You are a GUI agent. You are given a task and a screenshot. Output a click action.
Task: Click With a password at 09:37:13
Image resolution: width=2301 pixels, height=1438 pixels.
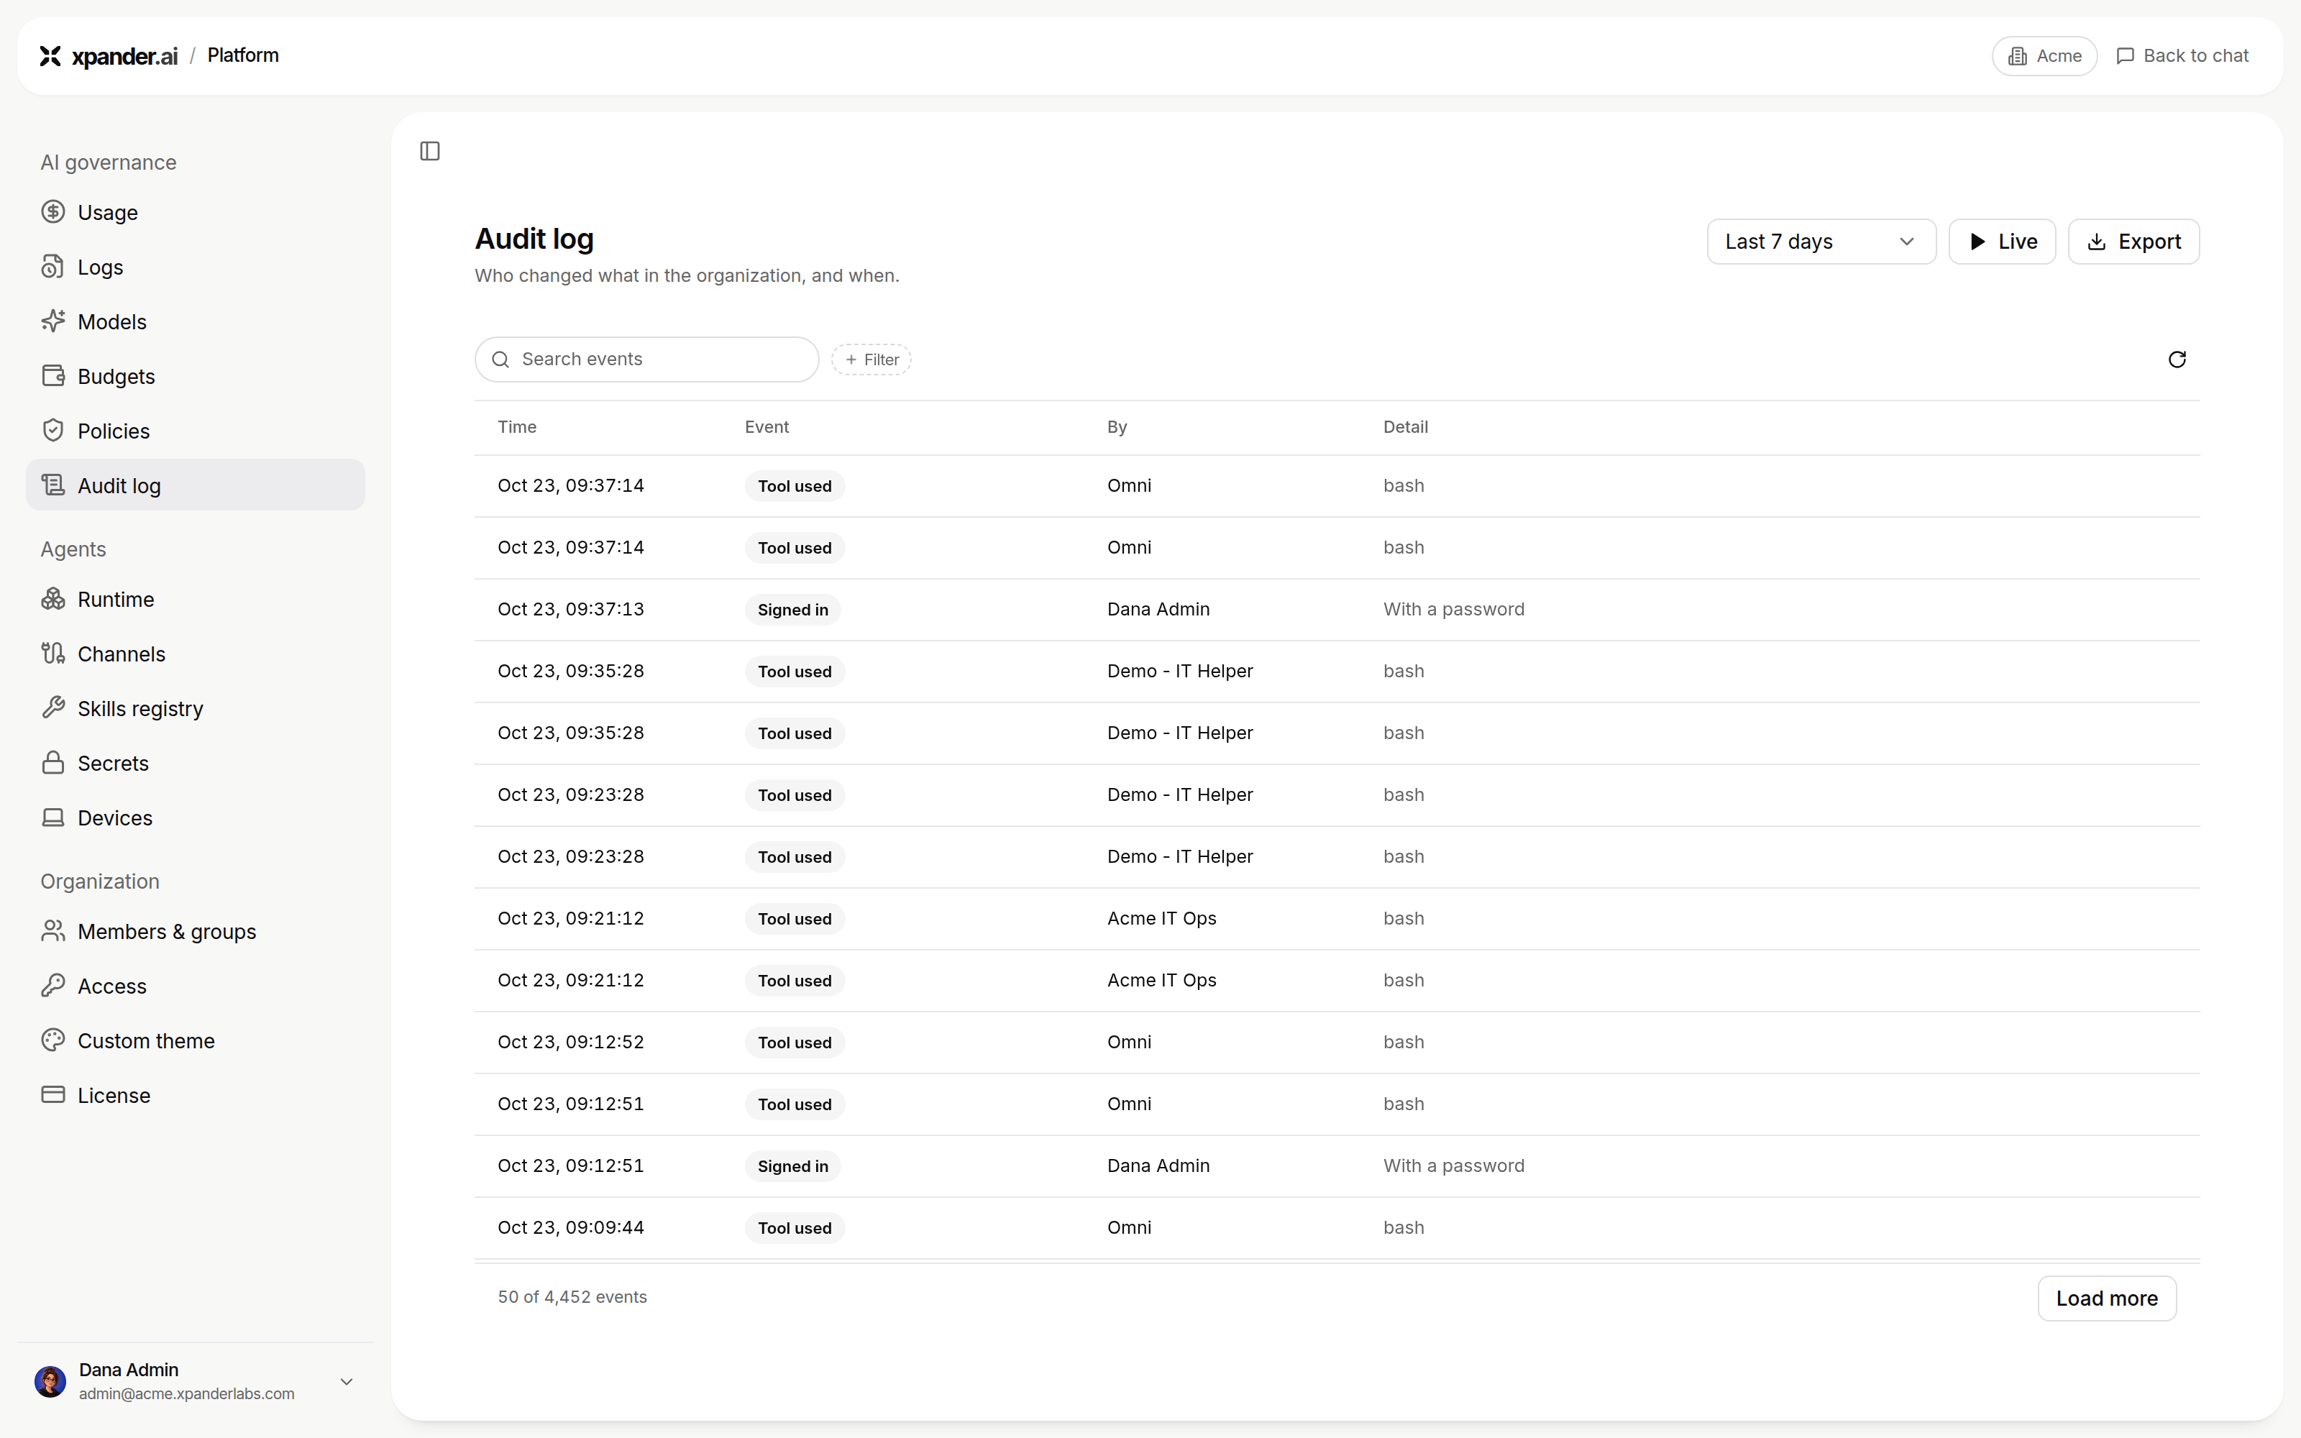pyautogui.click(x=1454, y=610)
